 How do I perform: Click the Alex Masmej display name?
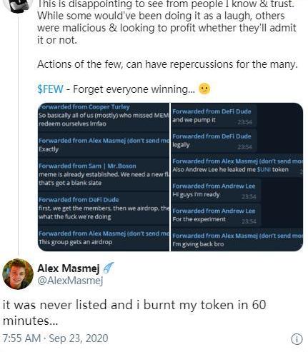(69, 268)
